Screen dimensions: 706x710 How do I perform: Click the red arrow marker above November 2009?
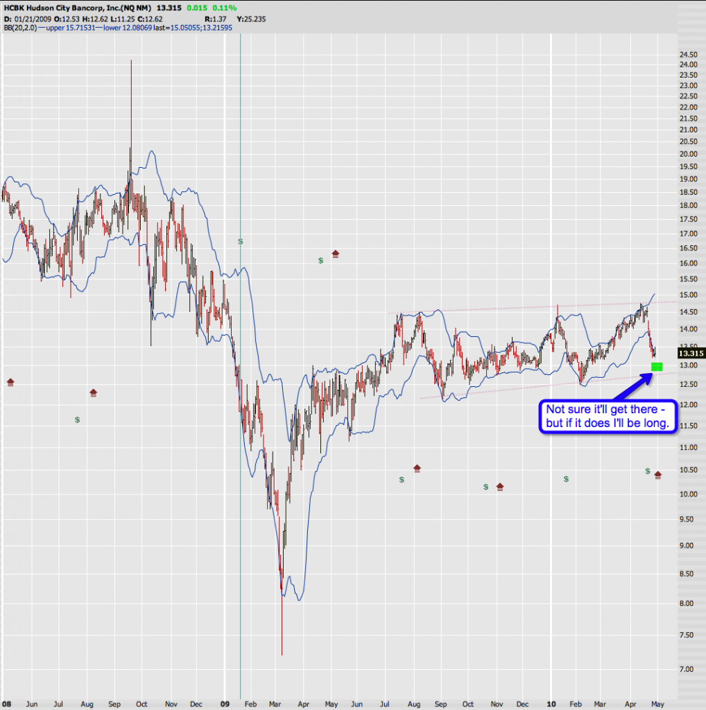pos(500,487)
